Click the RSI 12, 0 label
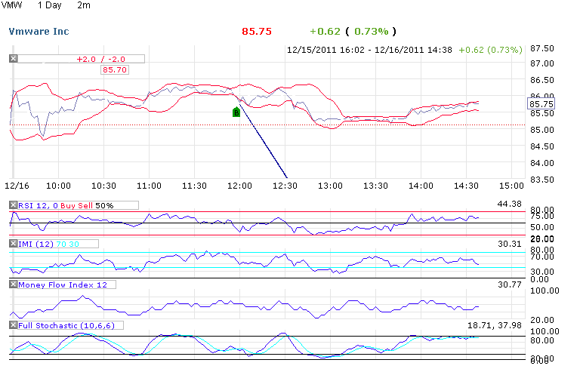The image size is (580, 369). pos(38,205)
